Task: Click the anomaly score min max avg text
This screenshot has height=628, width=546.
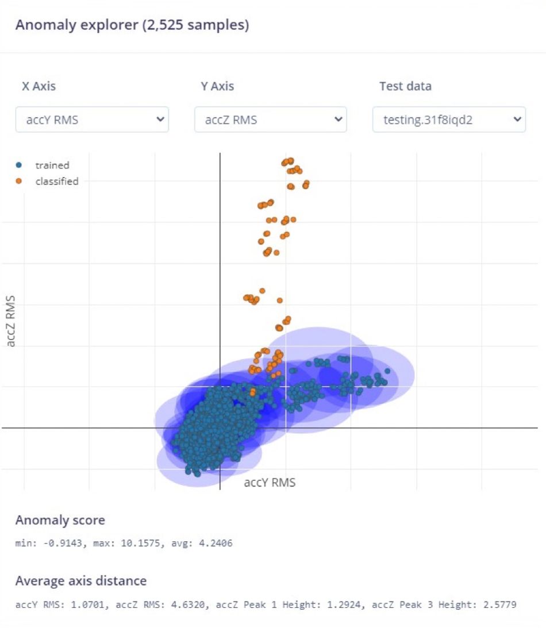Action: [124, 543]
